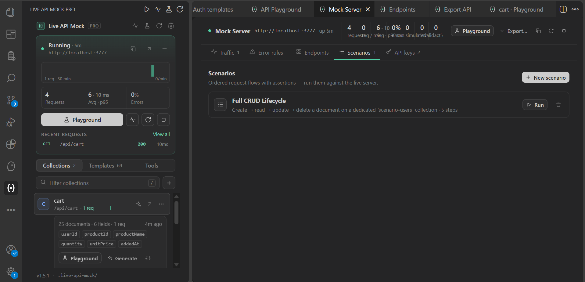Focus the Filter collections field
The width and height of the screenshot is (585, 282).
click(98, 183)
